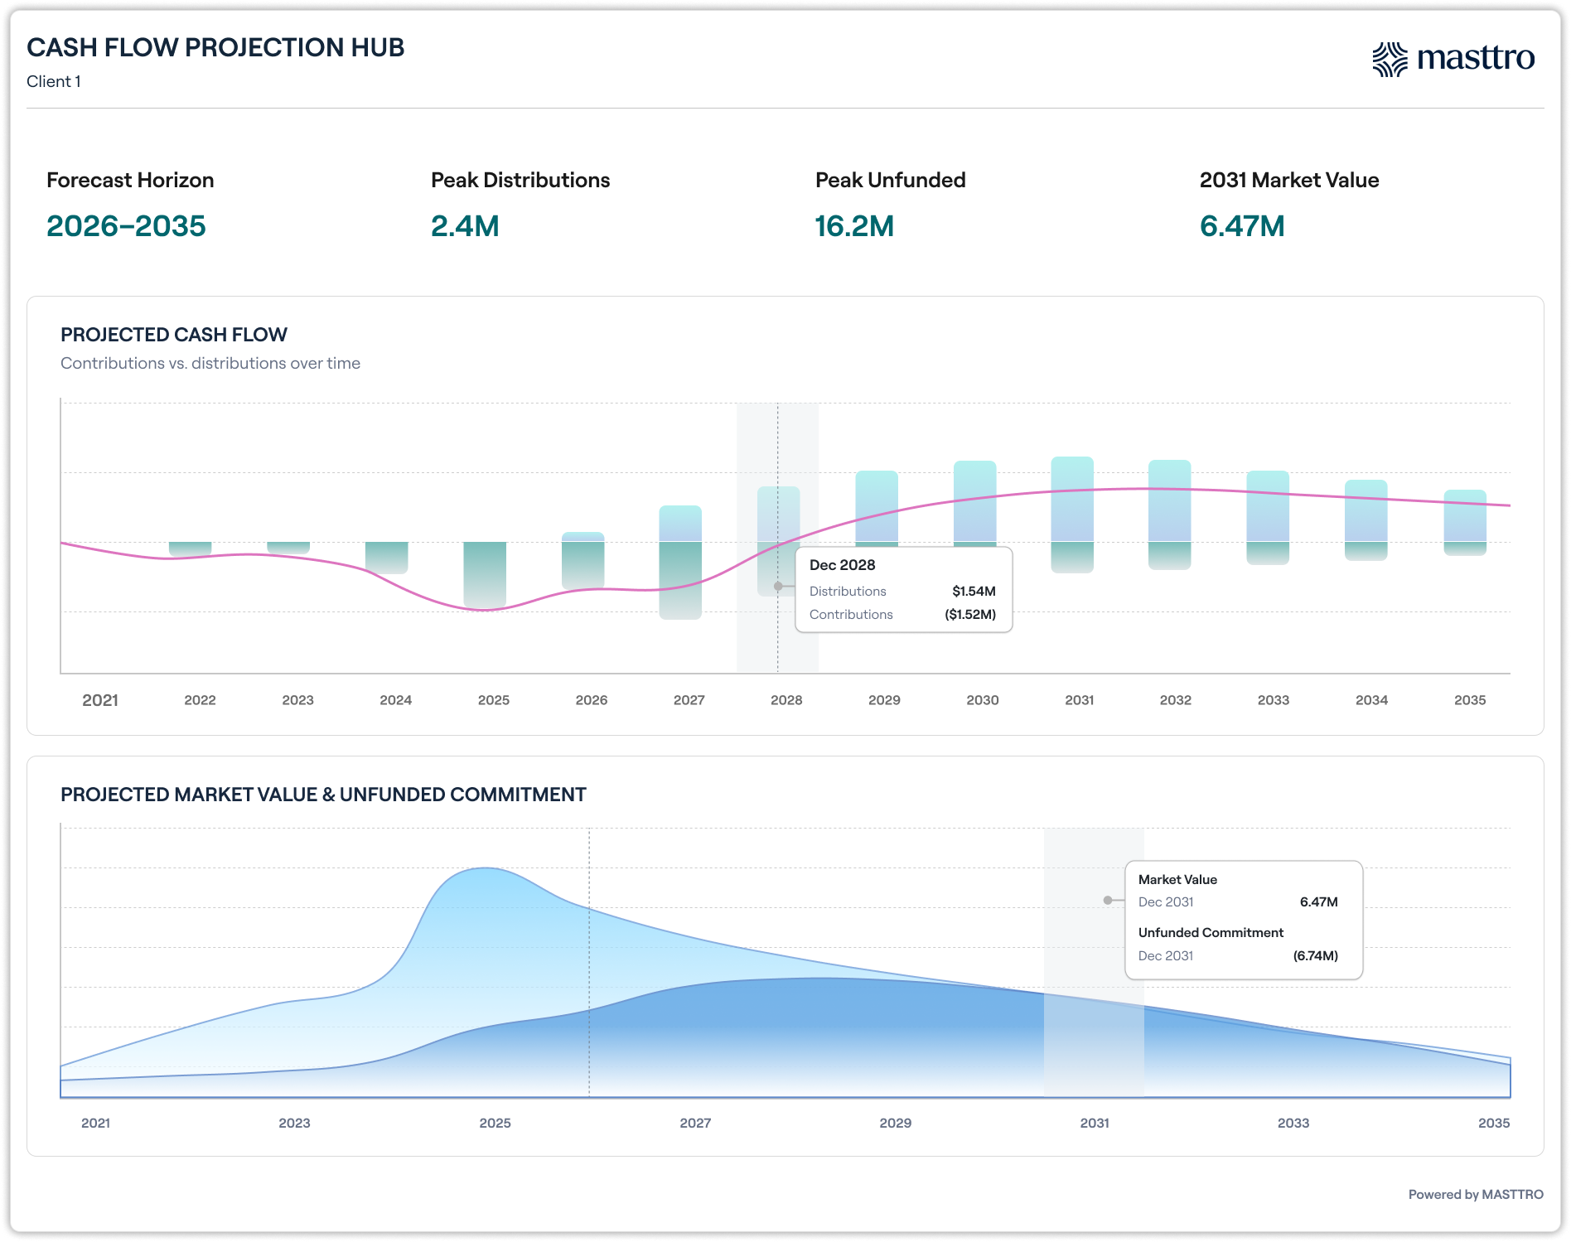Click the Client 1 subtitle
Image resolution: width=1571 pixels, height=1242 pixels.
coord(54,81)
